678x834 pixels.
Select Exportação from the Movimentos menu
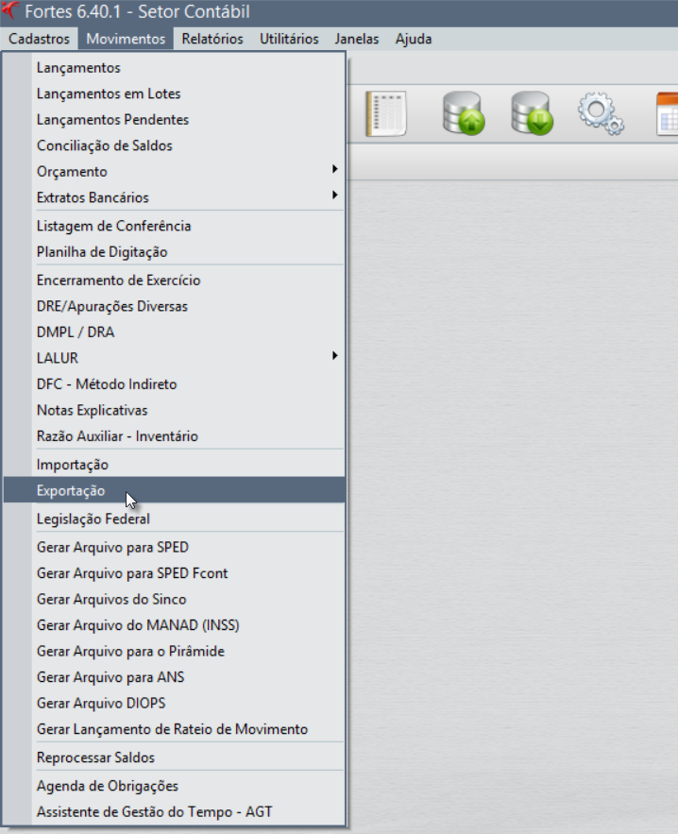(71, 490)
